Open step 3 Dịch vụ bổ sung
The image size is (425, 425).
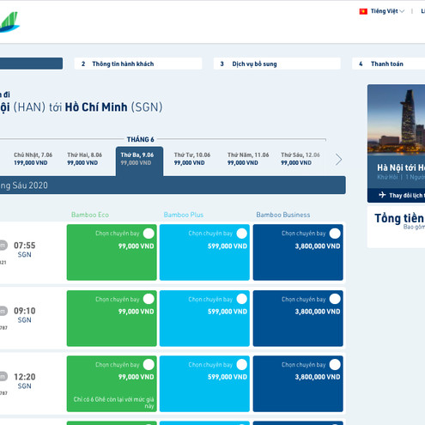[277, 64]
